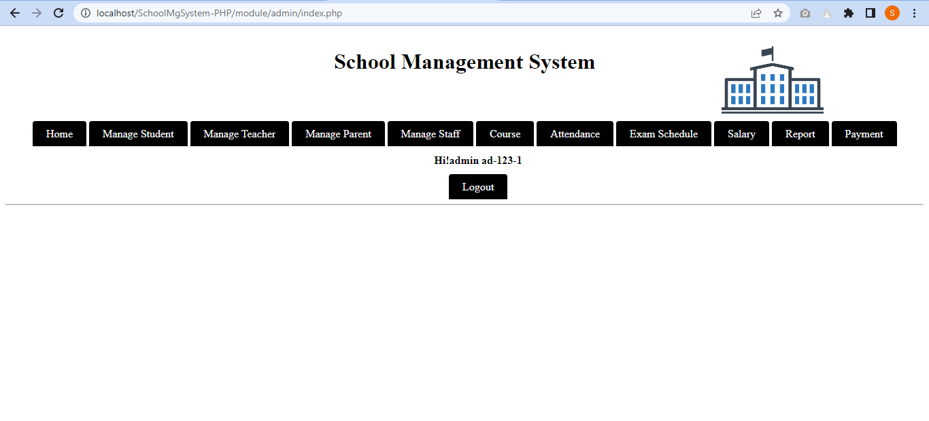Open Manage Staff

430,133
